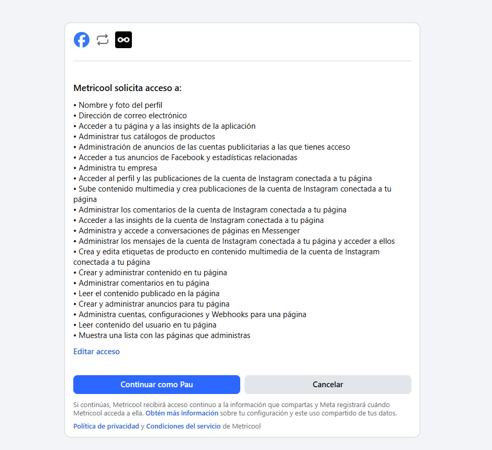Open the Obtén más información link
The height and width of the screenshot is (450, 492).
(x=182, y=413)
